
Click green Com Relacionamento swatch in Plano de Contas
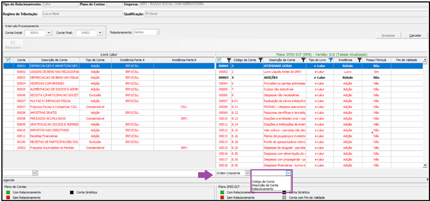8,192
